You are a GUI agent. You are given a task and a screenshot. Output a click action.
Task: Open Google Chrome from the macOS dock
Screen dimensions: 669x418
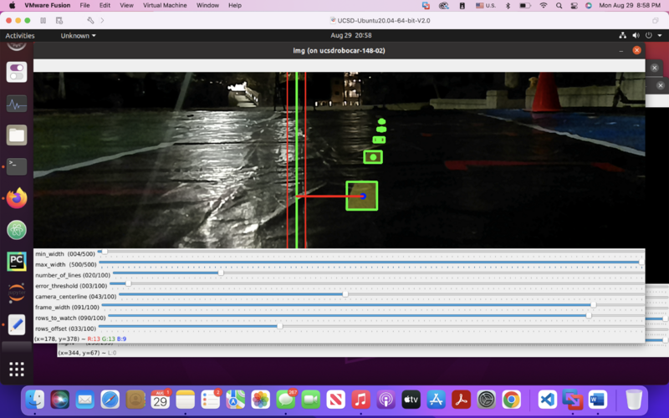click(x=512, y=400)
